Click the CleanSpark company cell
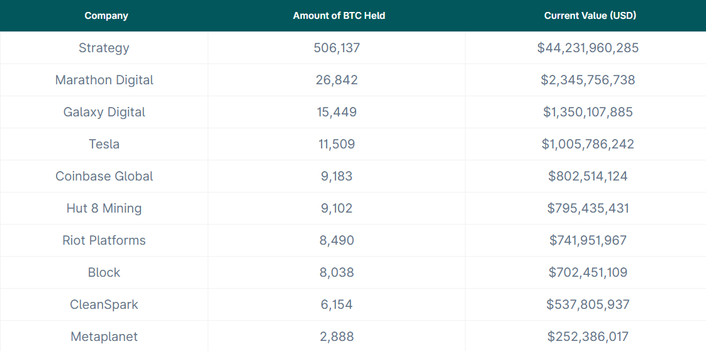 pos(104,304)
